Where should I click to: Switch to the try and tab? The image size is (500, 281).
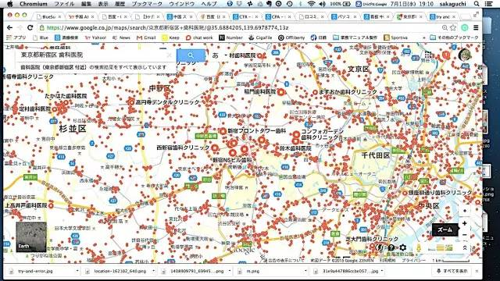pos(442,16)
